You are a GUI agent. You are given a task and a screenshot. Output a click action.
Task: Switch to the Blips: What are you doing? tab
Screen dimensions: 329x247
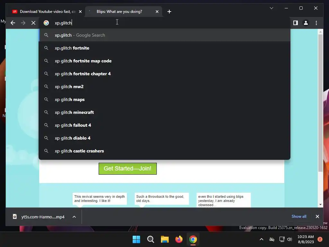click(x=124, y=12)
